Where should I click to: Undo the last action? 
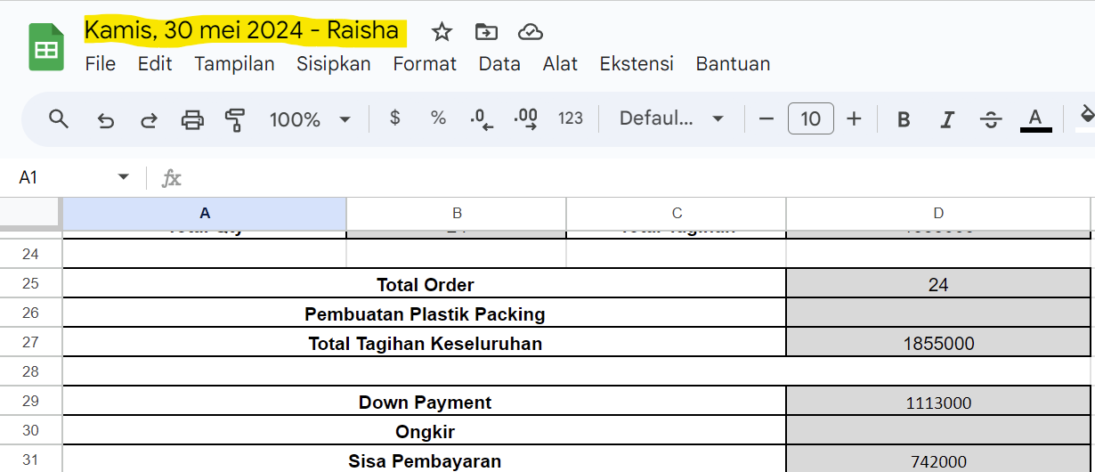(106, 119)
